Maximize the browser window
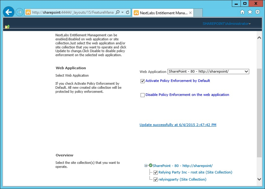 [x=245, y=3]
